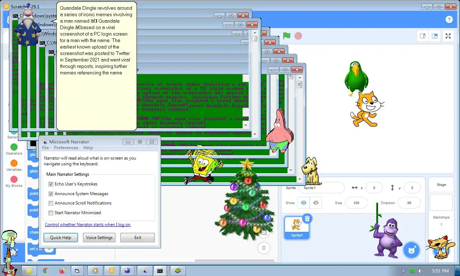Click the green flag to run project
This screenshot has height=276, width=460.
pyautogui.click(x=286, y=36)
